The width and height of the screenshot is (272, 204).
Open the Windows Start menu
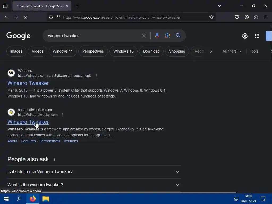tap(6, 199)
